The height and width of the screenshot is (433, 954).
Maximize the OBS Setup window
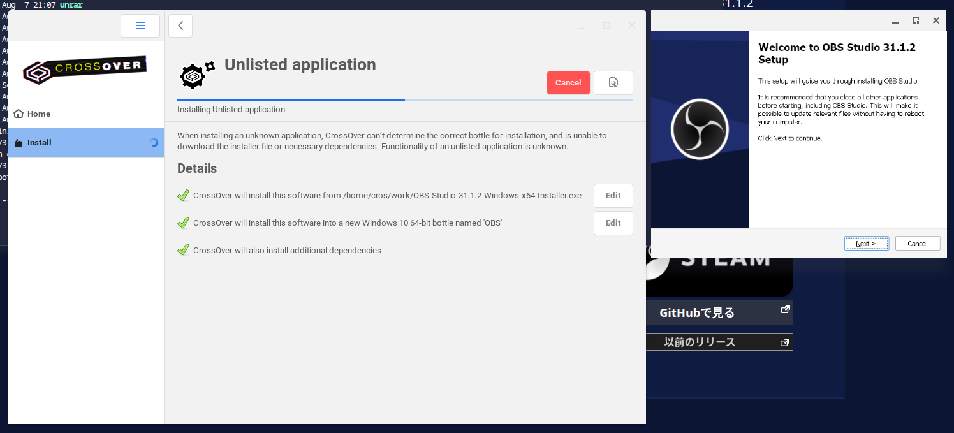click(x=916, y=20)
